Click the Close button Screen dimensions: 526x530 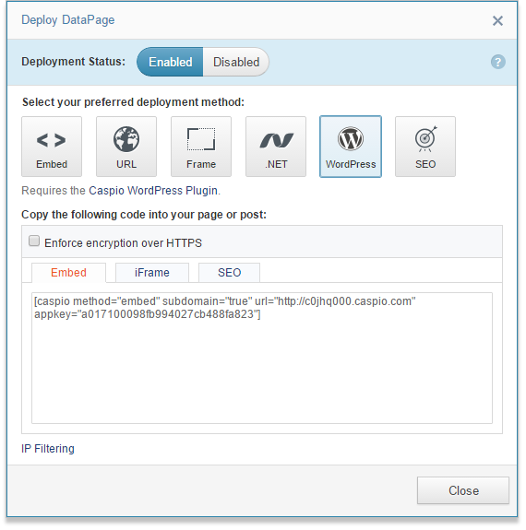click(463, 490)
